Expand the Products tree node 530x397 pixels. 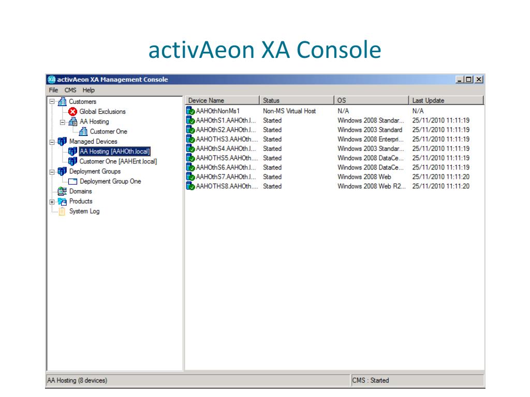coord(52,202)
